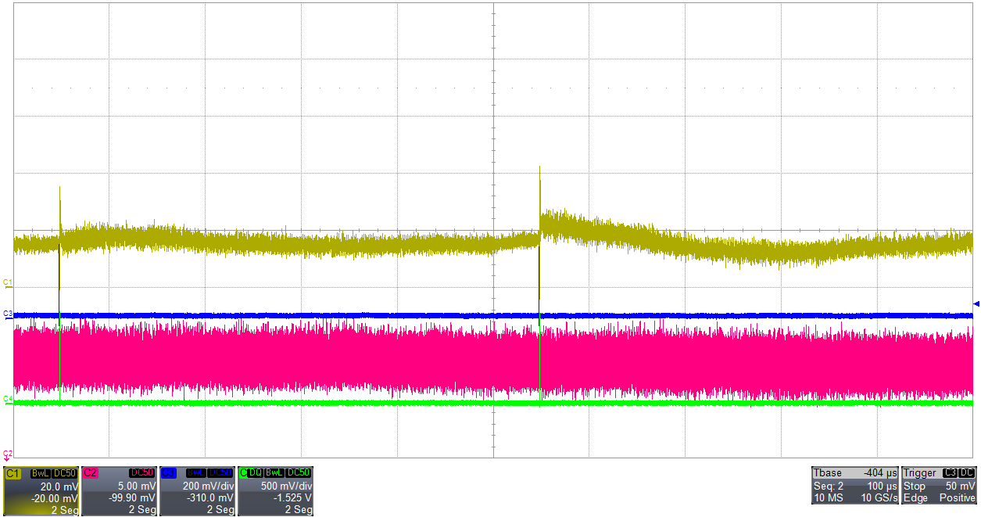Click the C2 vertical scale 5.00 mV

[137, 486]
